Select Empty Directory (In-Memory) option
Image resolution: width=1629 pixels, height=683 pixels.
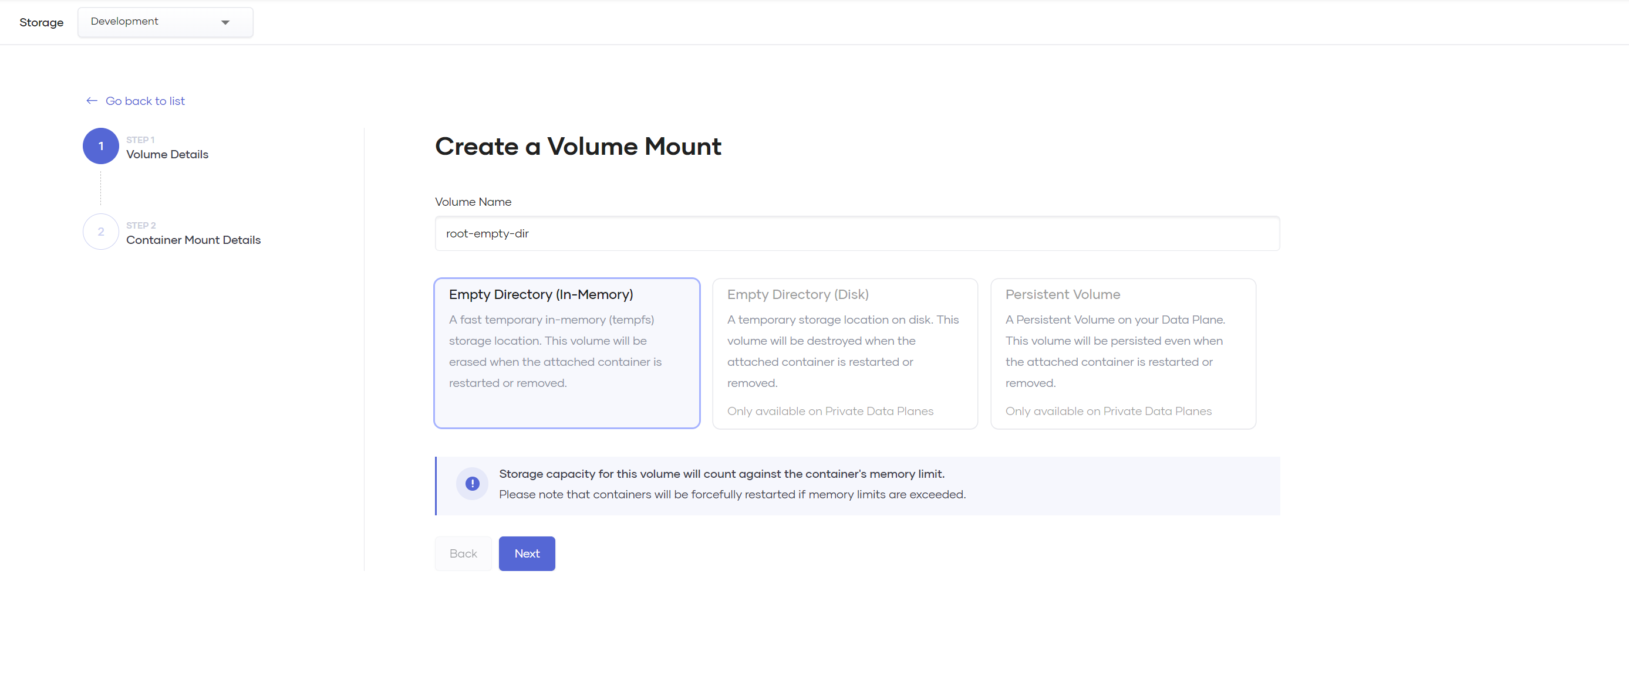click(566, 353)
